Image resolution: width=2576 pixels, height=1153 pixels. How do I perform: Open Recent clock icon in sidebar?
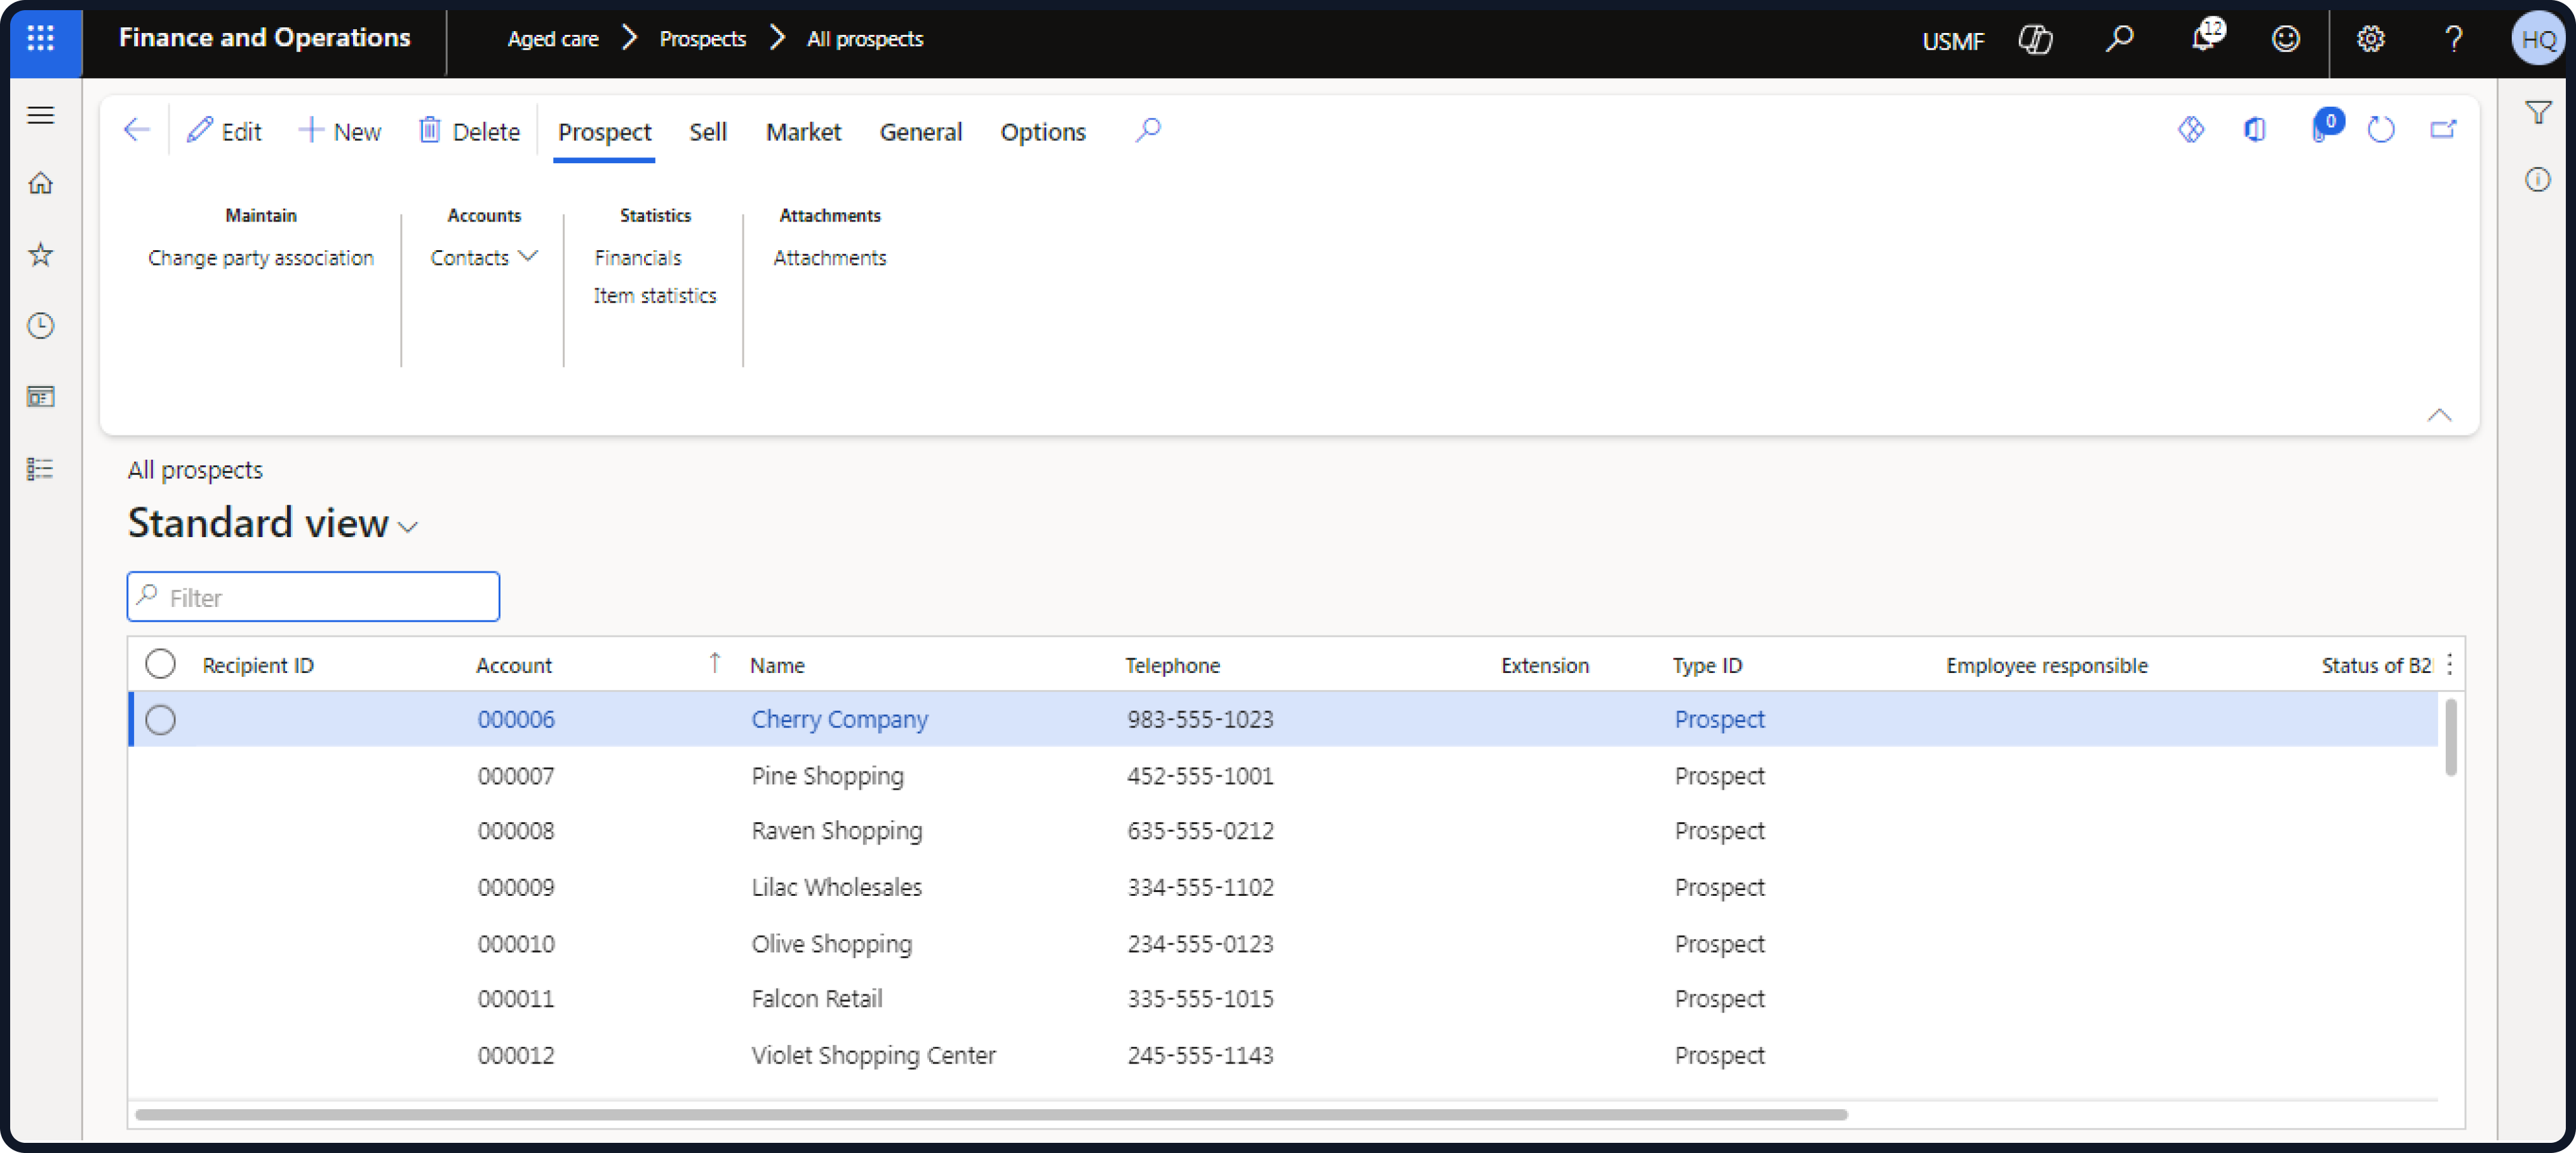pyautogui.click(x=40, y=325)
